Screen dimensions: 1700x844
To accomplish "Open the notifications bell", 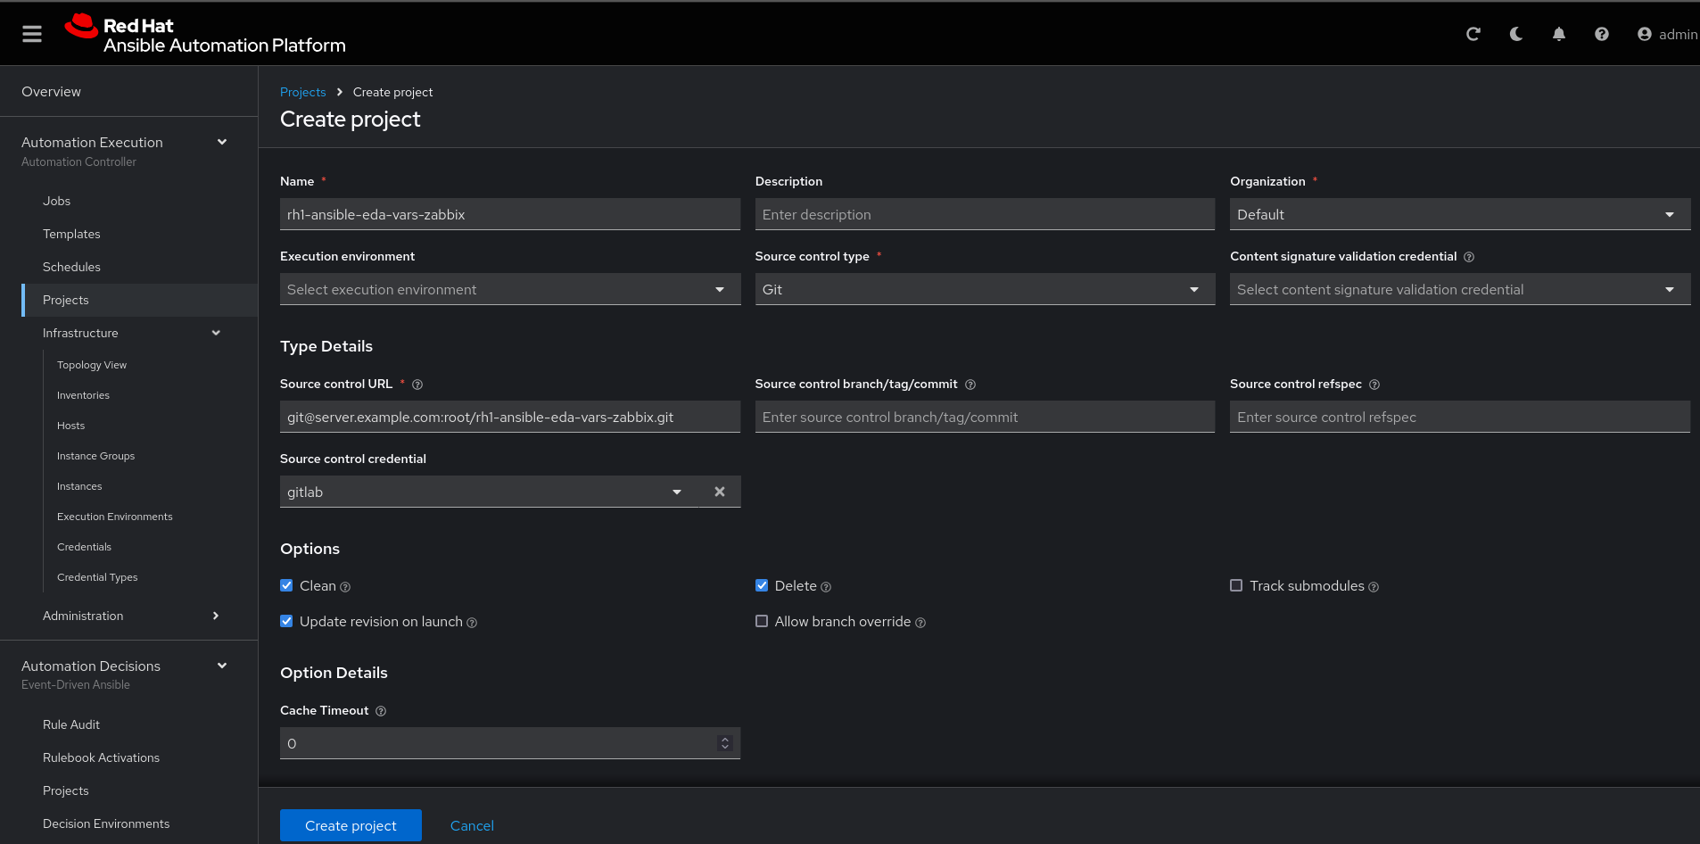I will point(1559,34).
